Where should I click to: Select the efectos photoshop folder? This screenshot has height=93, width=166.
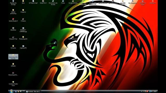[13, 12]
